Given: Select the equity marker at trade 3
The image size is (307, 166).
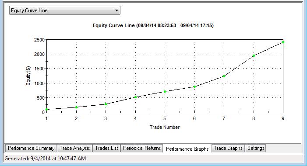Looking at the screenshot, I should coord(106,104).
